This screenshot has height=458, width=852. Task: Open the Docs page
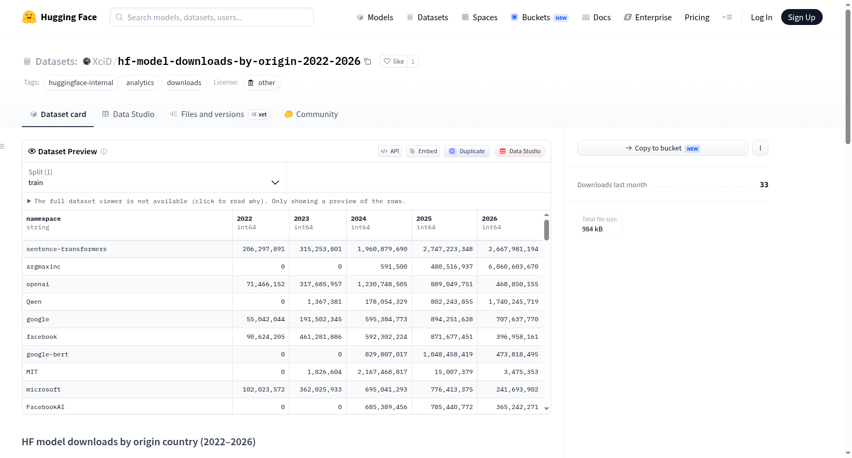[x=596, y=17]
